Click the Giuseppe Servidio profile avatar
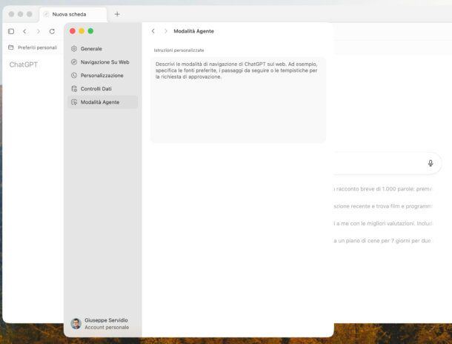The width and height of the screenshot is (452, 344). point(76,323)
